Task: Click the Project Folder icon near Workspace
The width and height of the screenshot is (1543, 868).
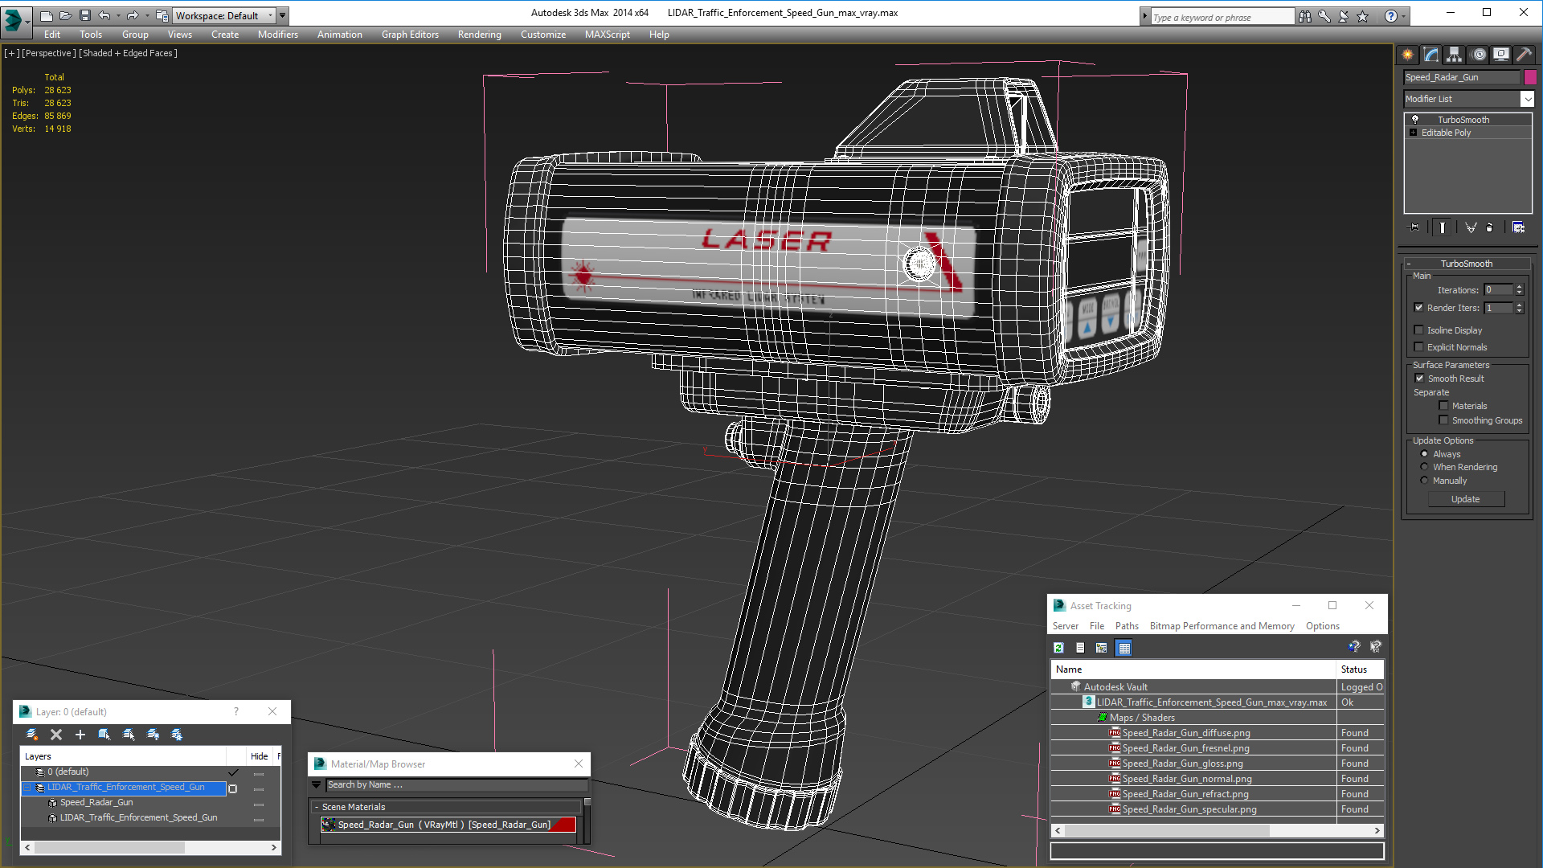Action: 162,15
